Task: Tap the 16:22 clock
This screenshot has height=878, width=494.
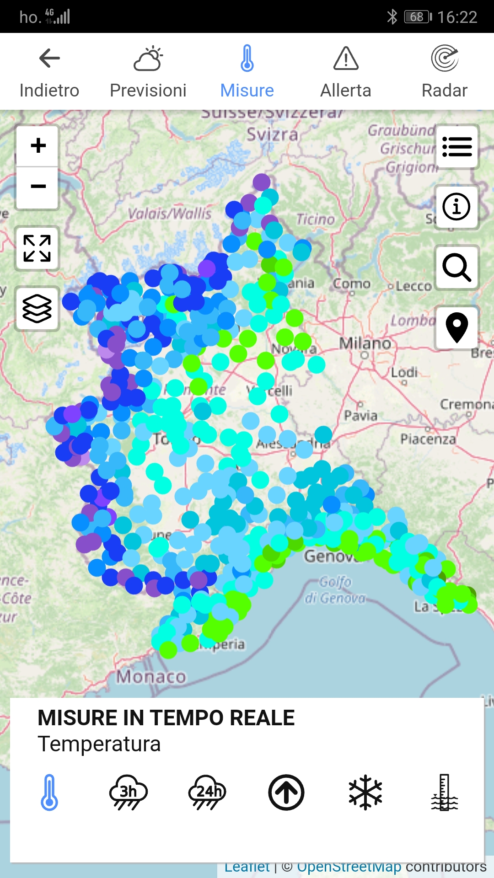Action: coord(457,17)
